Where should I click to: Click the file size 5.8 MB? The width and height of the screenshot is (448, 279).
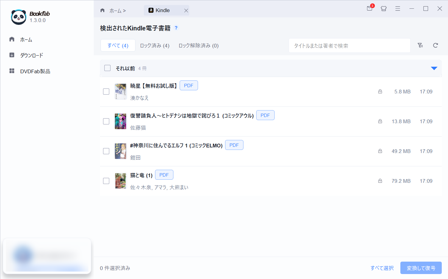coord(402,92)
